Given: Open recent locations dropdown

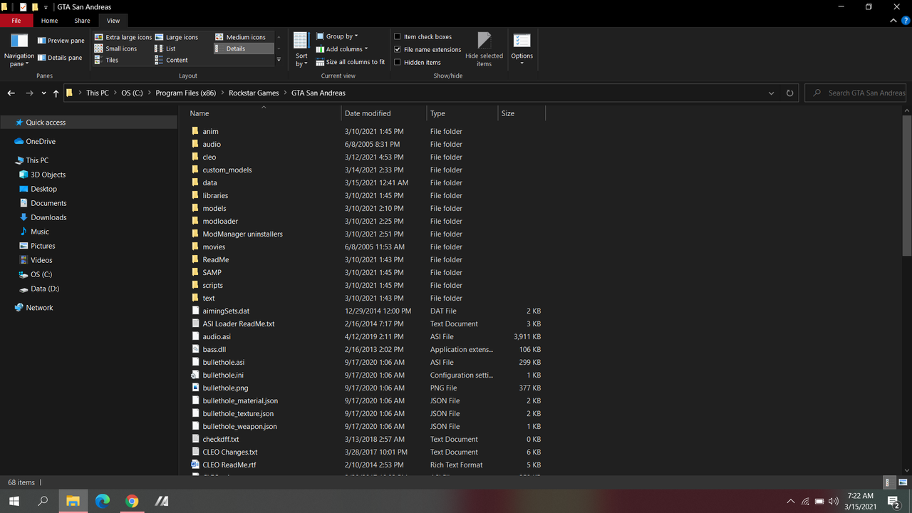Looking at the screenshot, I should [x=44, y=93].
